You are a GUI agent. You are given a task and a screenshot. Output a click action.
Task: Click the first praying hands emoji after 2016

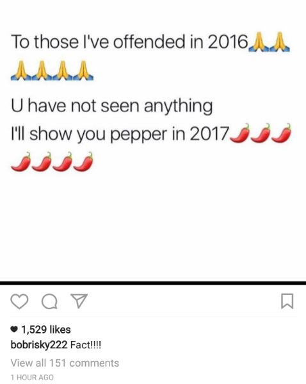(259, 42)
